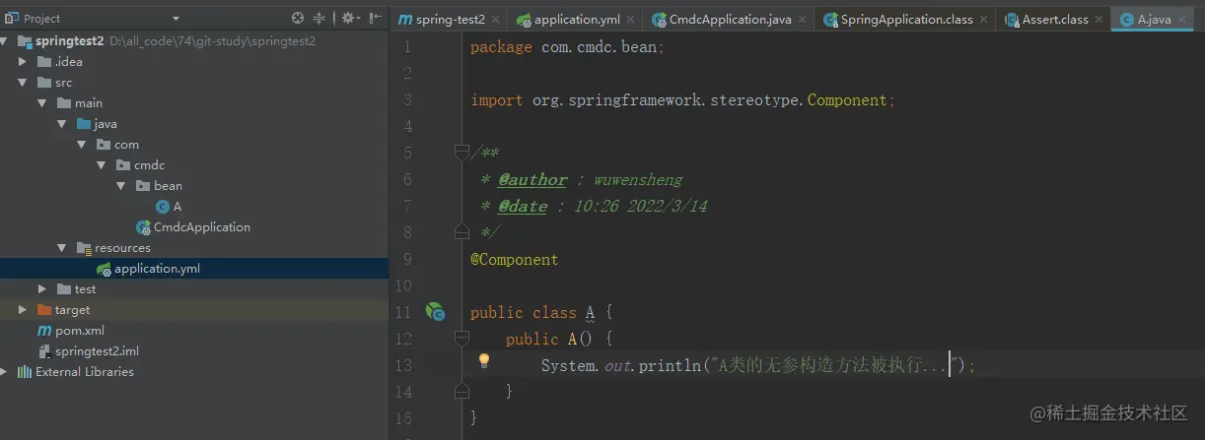Click the package com.cmdc.bean line
The height and width of the screenshot is (440, 1205).
(x=567, y=47)
